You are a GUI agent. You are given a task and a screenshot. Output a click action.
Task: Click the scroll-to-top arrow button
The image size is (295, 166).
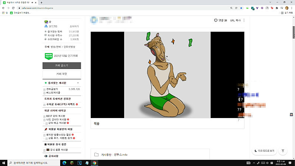pos(283,151)
